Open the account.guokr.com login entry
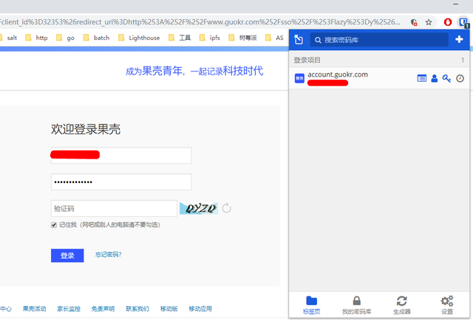Screen dimensions: 473x320 tap(379, 78)
